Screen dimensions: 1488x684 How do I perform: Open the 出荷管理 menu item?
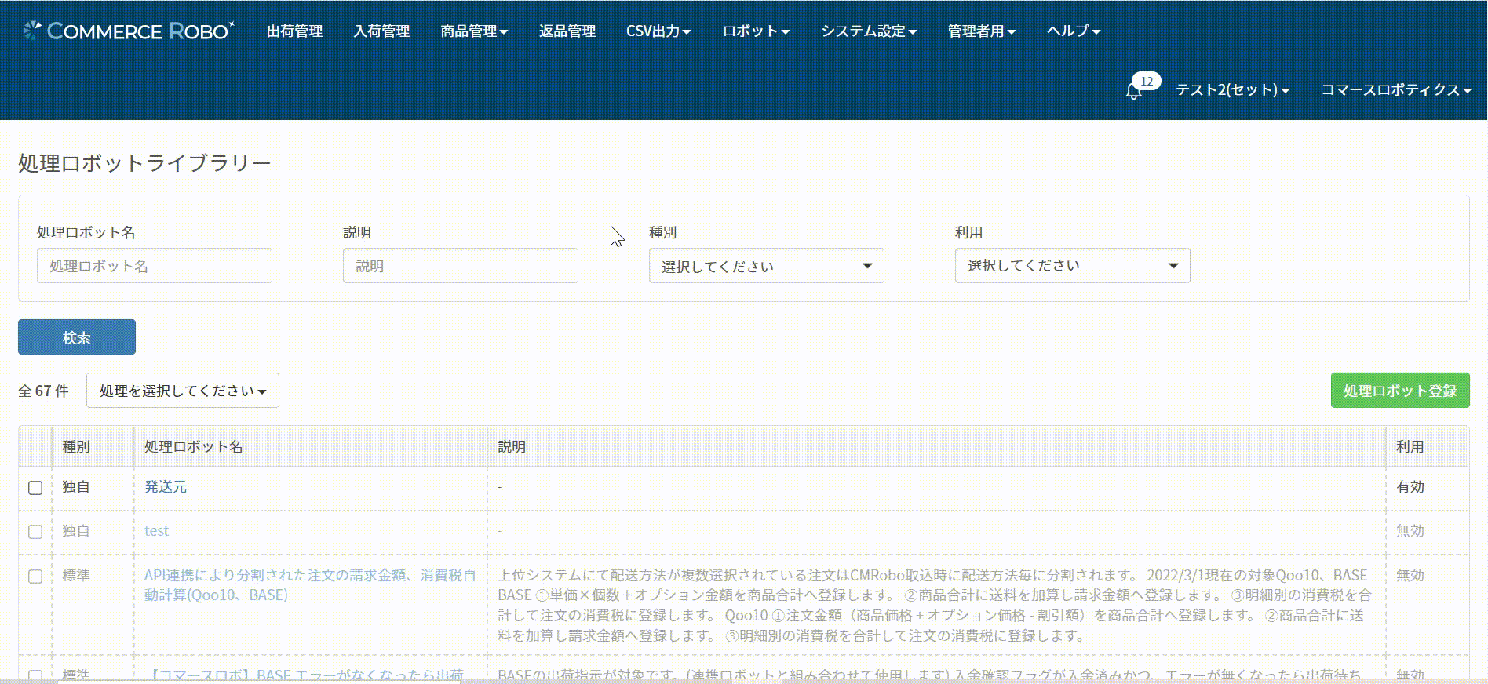[294, 31]
